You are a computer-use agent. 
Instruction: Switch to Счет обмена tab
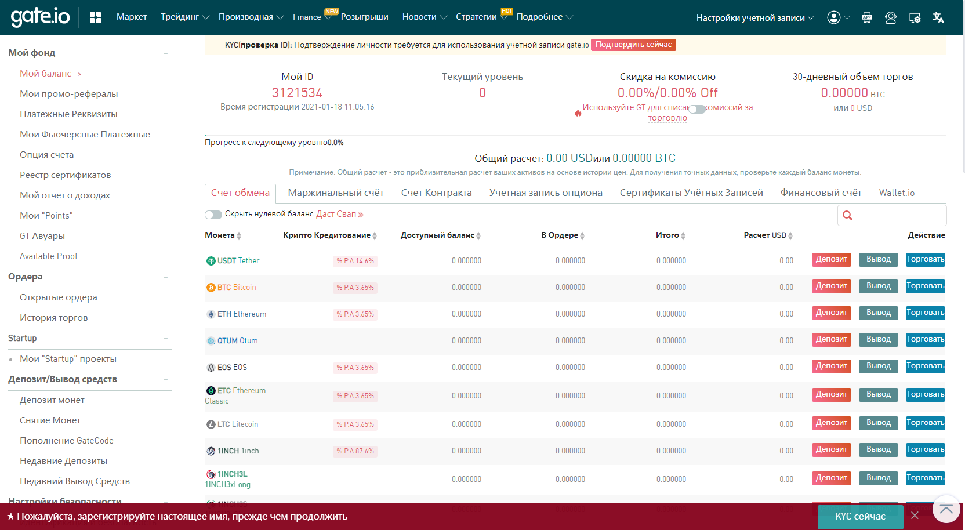point(240,193)
